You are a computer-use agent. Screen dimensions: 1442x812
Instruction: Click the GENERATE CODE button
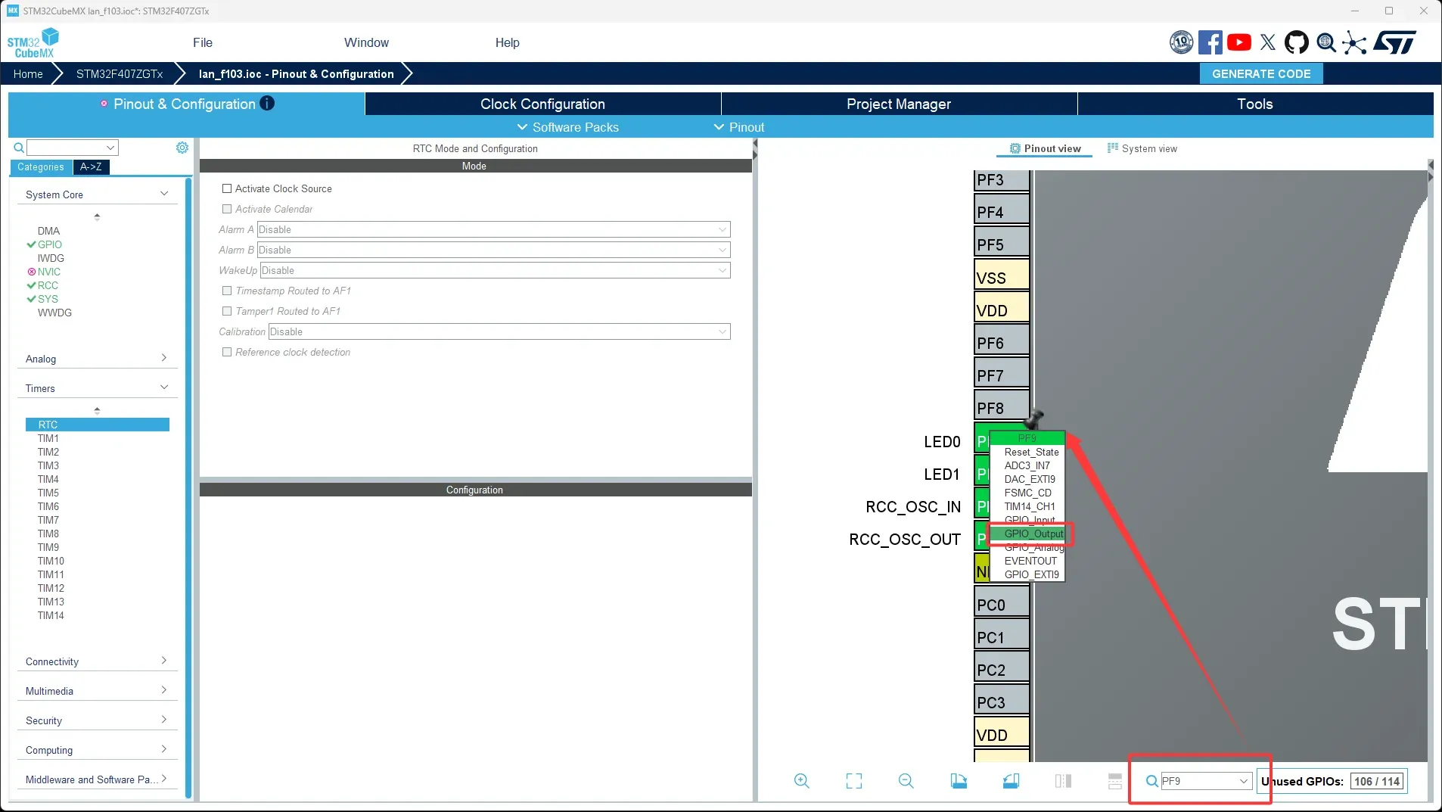click(1260, 73)
